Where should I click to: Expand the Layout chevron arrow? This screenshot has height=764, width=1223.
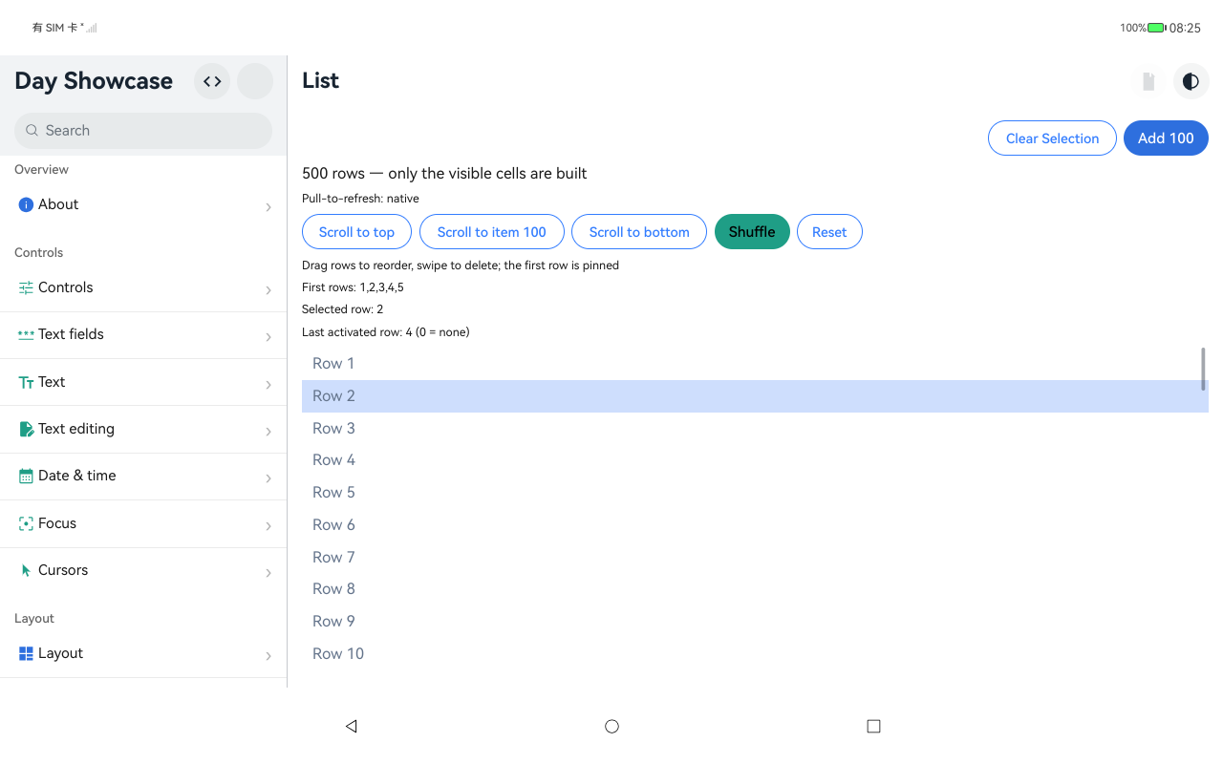click(x=268, y=656)
